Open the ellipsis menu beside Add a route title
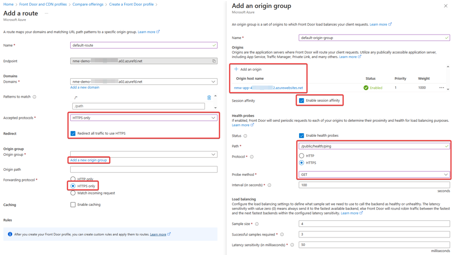Viewport: 459px width, 255px height. click(x=47, y=13)
